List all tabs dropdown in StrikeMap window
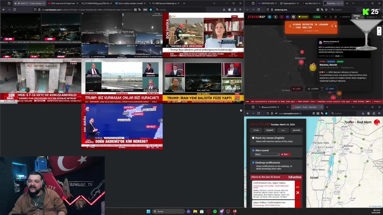This screenshot has height=215, width=383. [353, 3]
